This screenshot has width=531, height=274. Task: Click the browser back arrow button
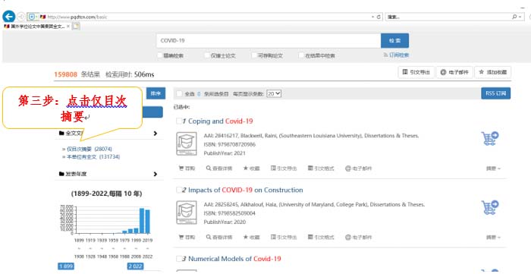coord(8,16)
